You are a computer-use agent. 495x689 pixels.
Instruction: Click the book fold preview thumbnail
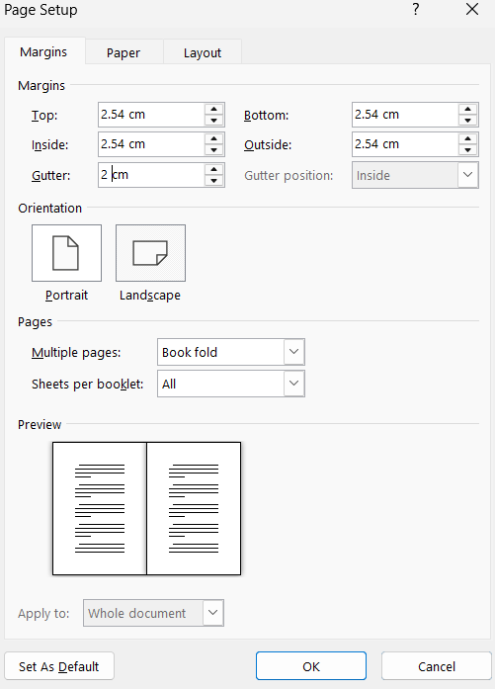click(x=146, y=508)
